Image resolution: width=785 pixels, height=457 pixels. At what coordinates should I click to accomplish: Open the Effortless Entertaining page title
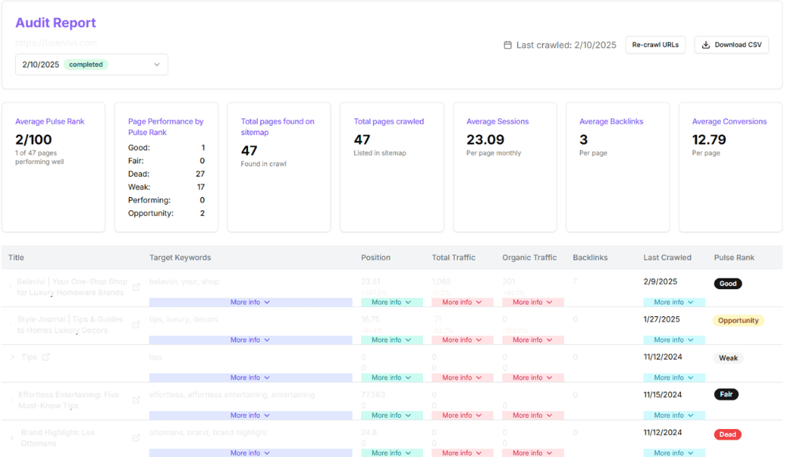coord(69,400)
